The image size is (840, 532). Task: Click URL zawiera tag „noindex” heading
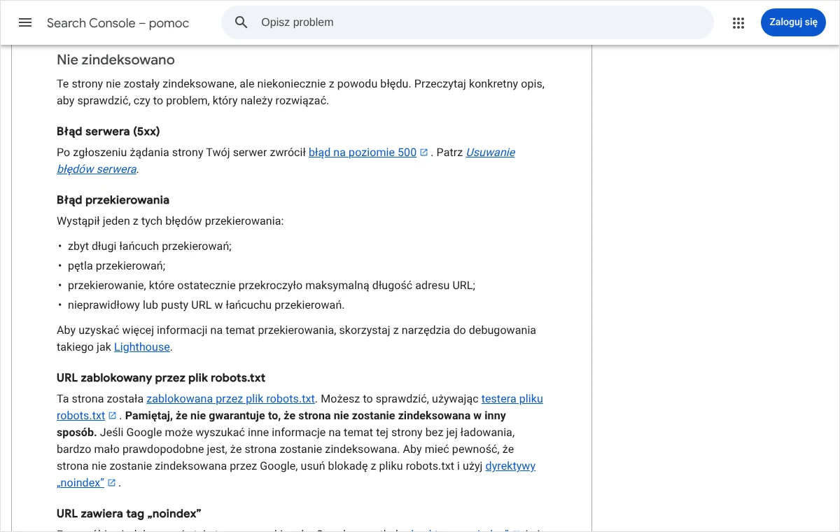coord(129,514)
